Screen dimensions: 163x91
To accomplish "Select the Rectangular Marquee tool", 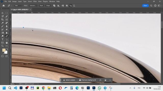I will coord(7,13).
